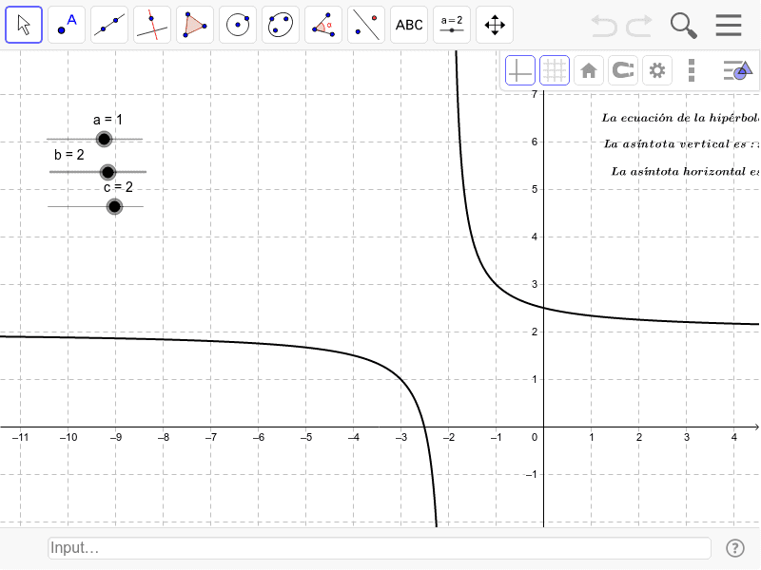Select the Point tool
The image size is (761, 570).
[67, 25]
